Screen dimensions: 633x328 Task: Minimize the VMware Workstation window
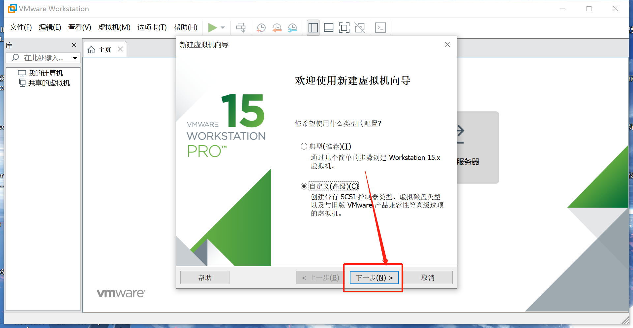(562, 9)
